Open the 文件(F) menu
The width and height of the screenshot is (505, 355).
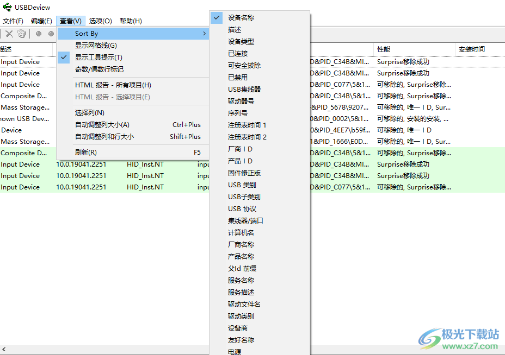pos(14,21)
